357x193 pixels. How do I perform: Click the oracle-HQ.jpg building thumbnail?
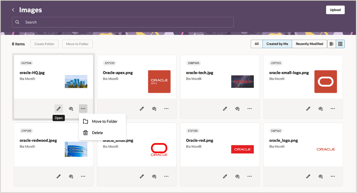click(x=76, y=82)
